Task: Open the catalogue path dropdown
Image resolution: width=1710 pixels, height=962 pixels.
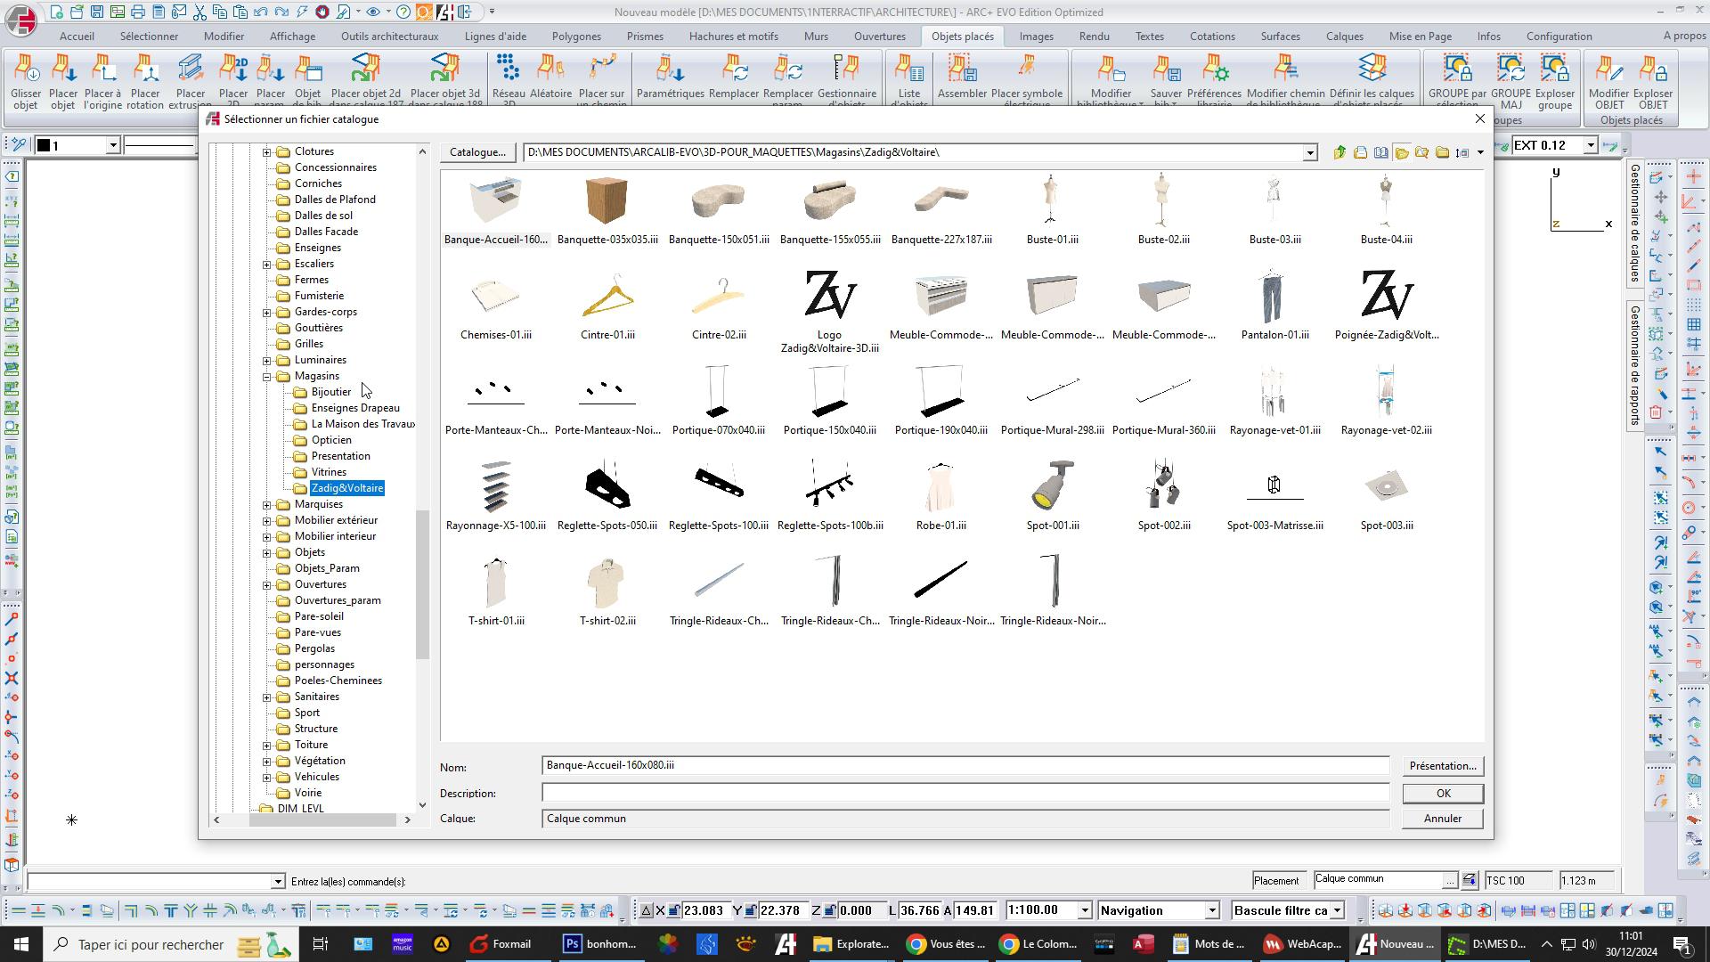Action: [1309, 153]
